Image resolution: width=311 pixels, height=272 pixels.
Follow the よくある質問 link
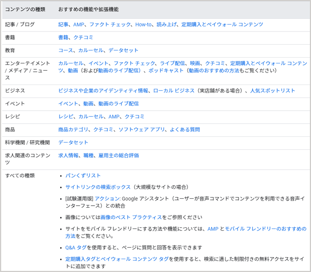185,129
